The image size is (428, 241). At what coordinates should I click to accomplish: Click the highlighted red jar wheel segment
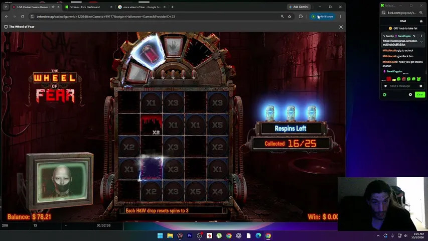[x=149, y=53]
